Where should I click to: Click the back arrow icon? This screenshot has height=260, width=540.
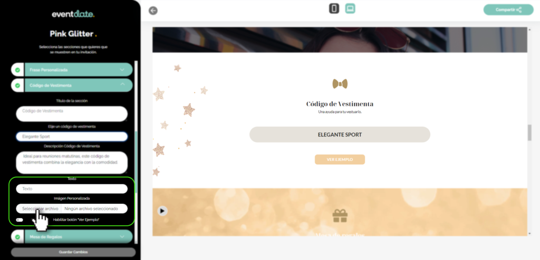pos(153,11)
